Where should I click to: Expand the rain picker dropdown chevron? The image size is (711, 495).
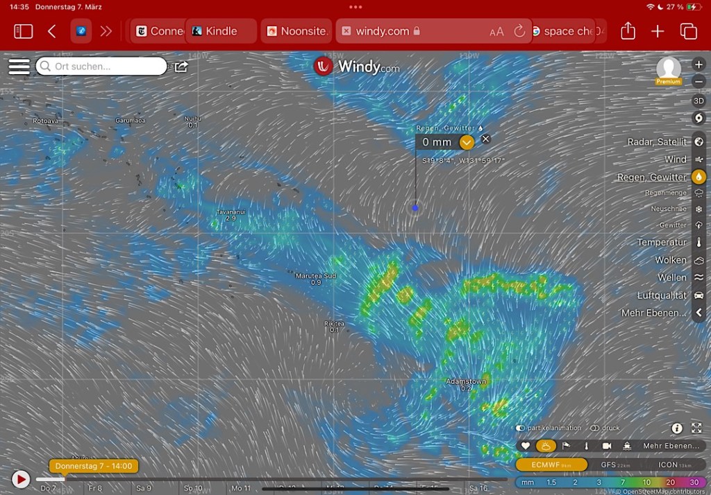point(467,142)
